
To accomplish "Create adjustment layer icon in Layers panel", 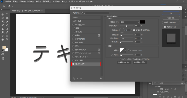I will pyautogui.click(x=171, y=97).
